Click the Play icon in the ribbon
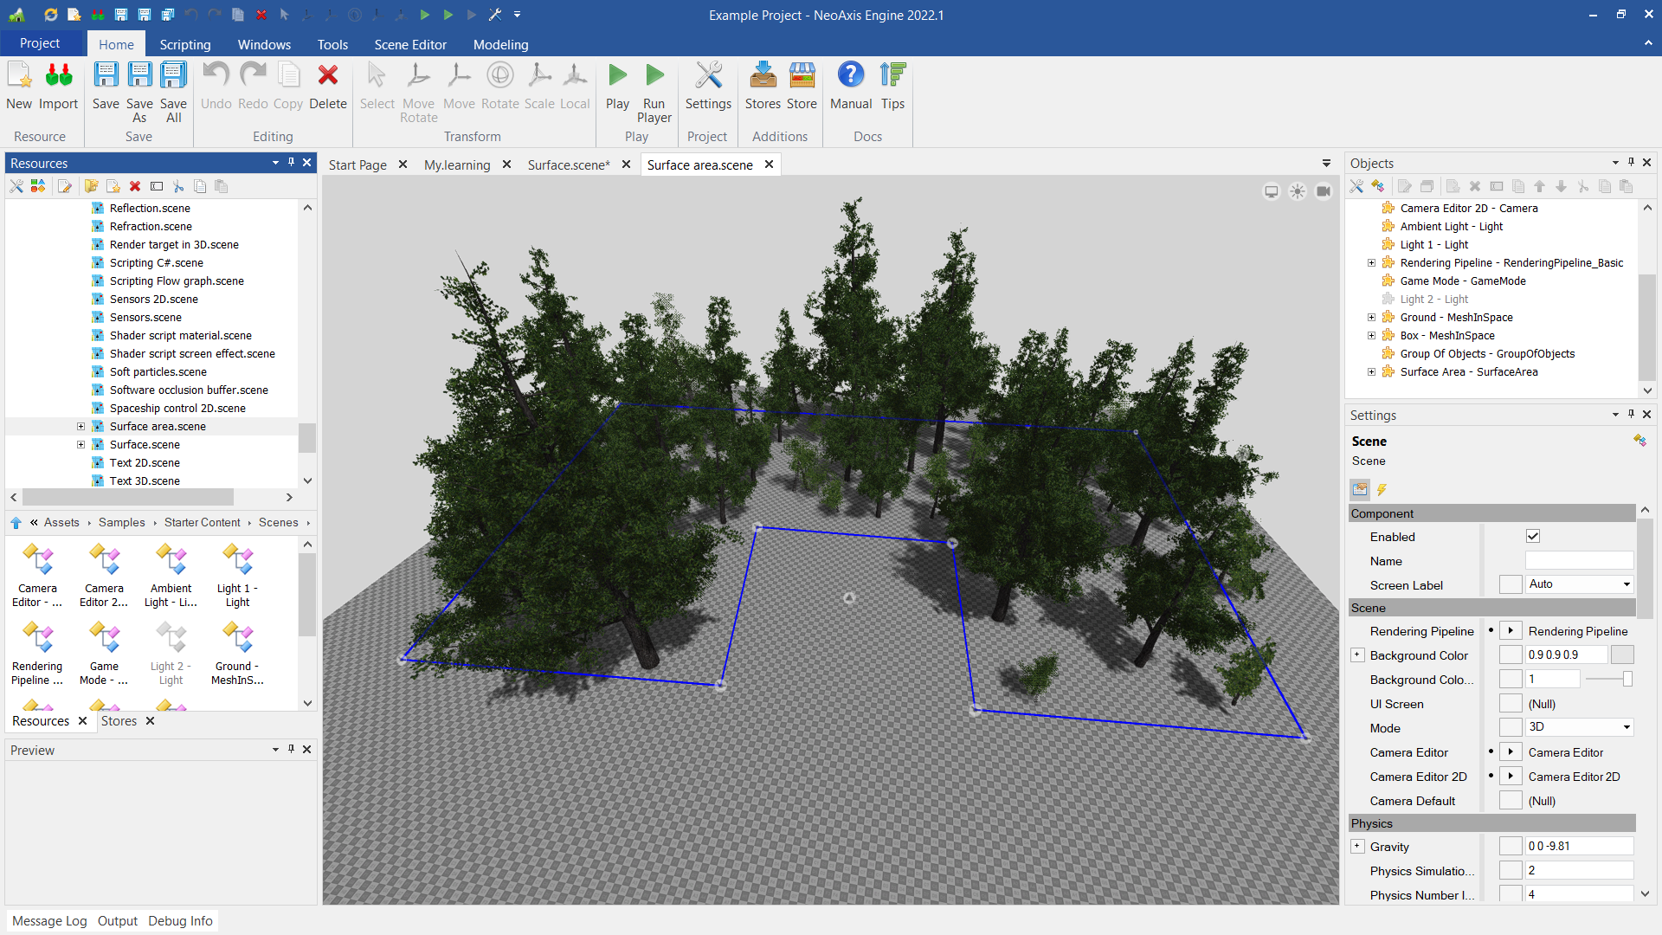 coord(617,76)
